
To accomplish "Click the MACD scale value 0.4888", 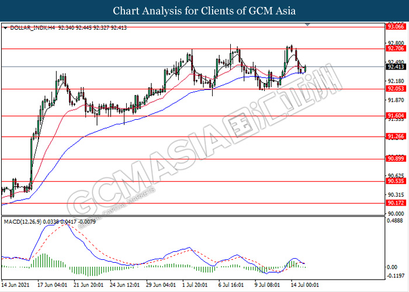I will click(x=396, y=221).
